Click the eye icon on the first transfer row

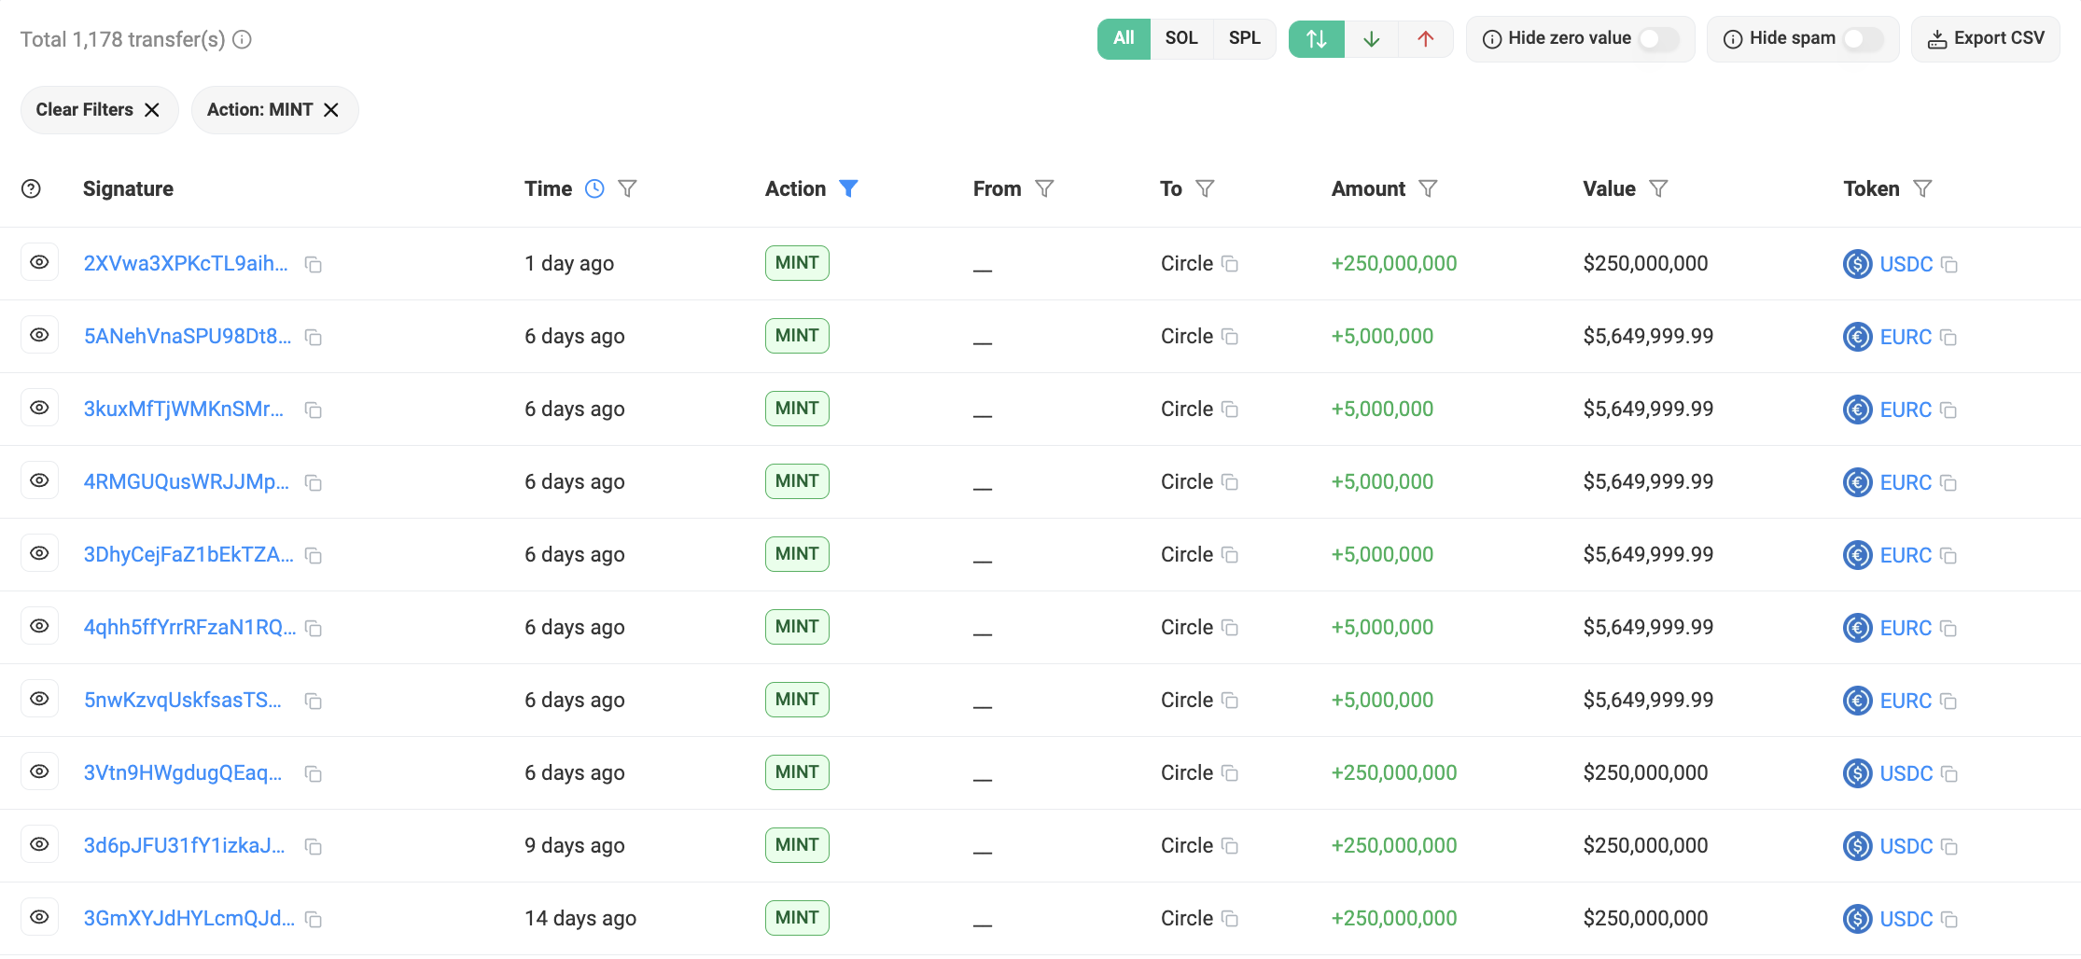(x=39, y=262)
